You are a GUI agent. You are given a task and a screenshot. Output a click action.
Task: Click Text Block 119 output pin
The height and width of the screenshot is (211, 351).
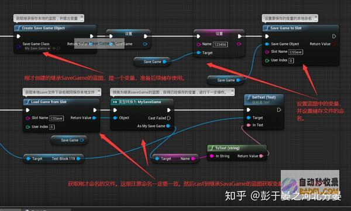point(78,158)
